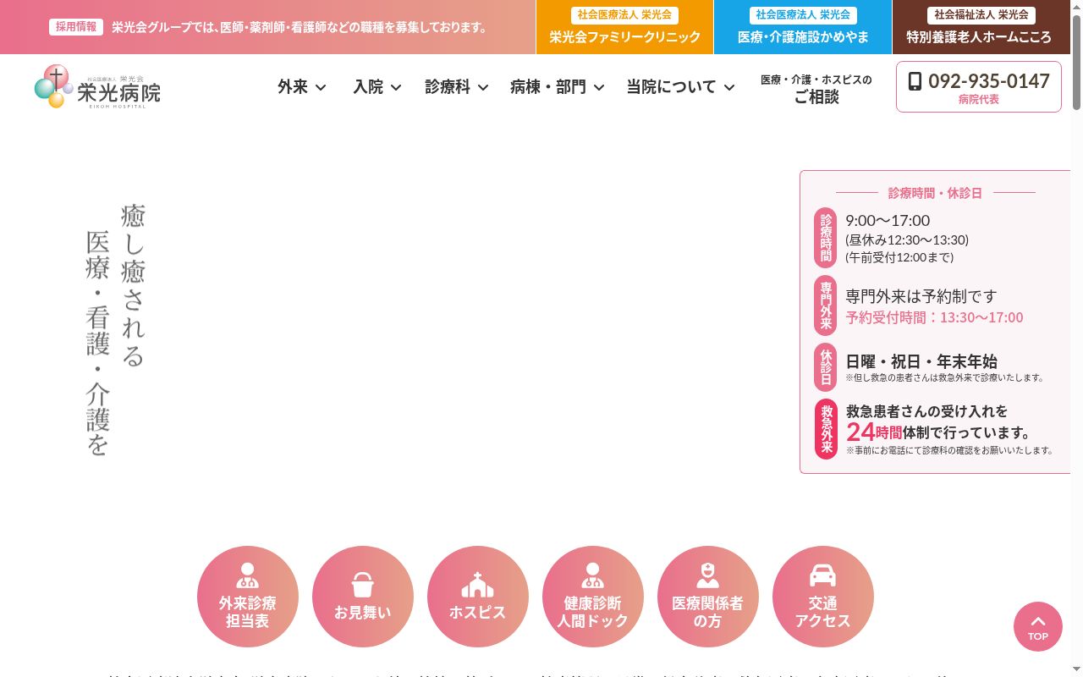Open the 外来 menu label
Screen dimensions: 1083x677
click(x=293, y=86)
